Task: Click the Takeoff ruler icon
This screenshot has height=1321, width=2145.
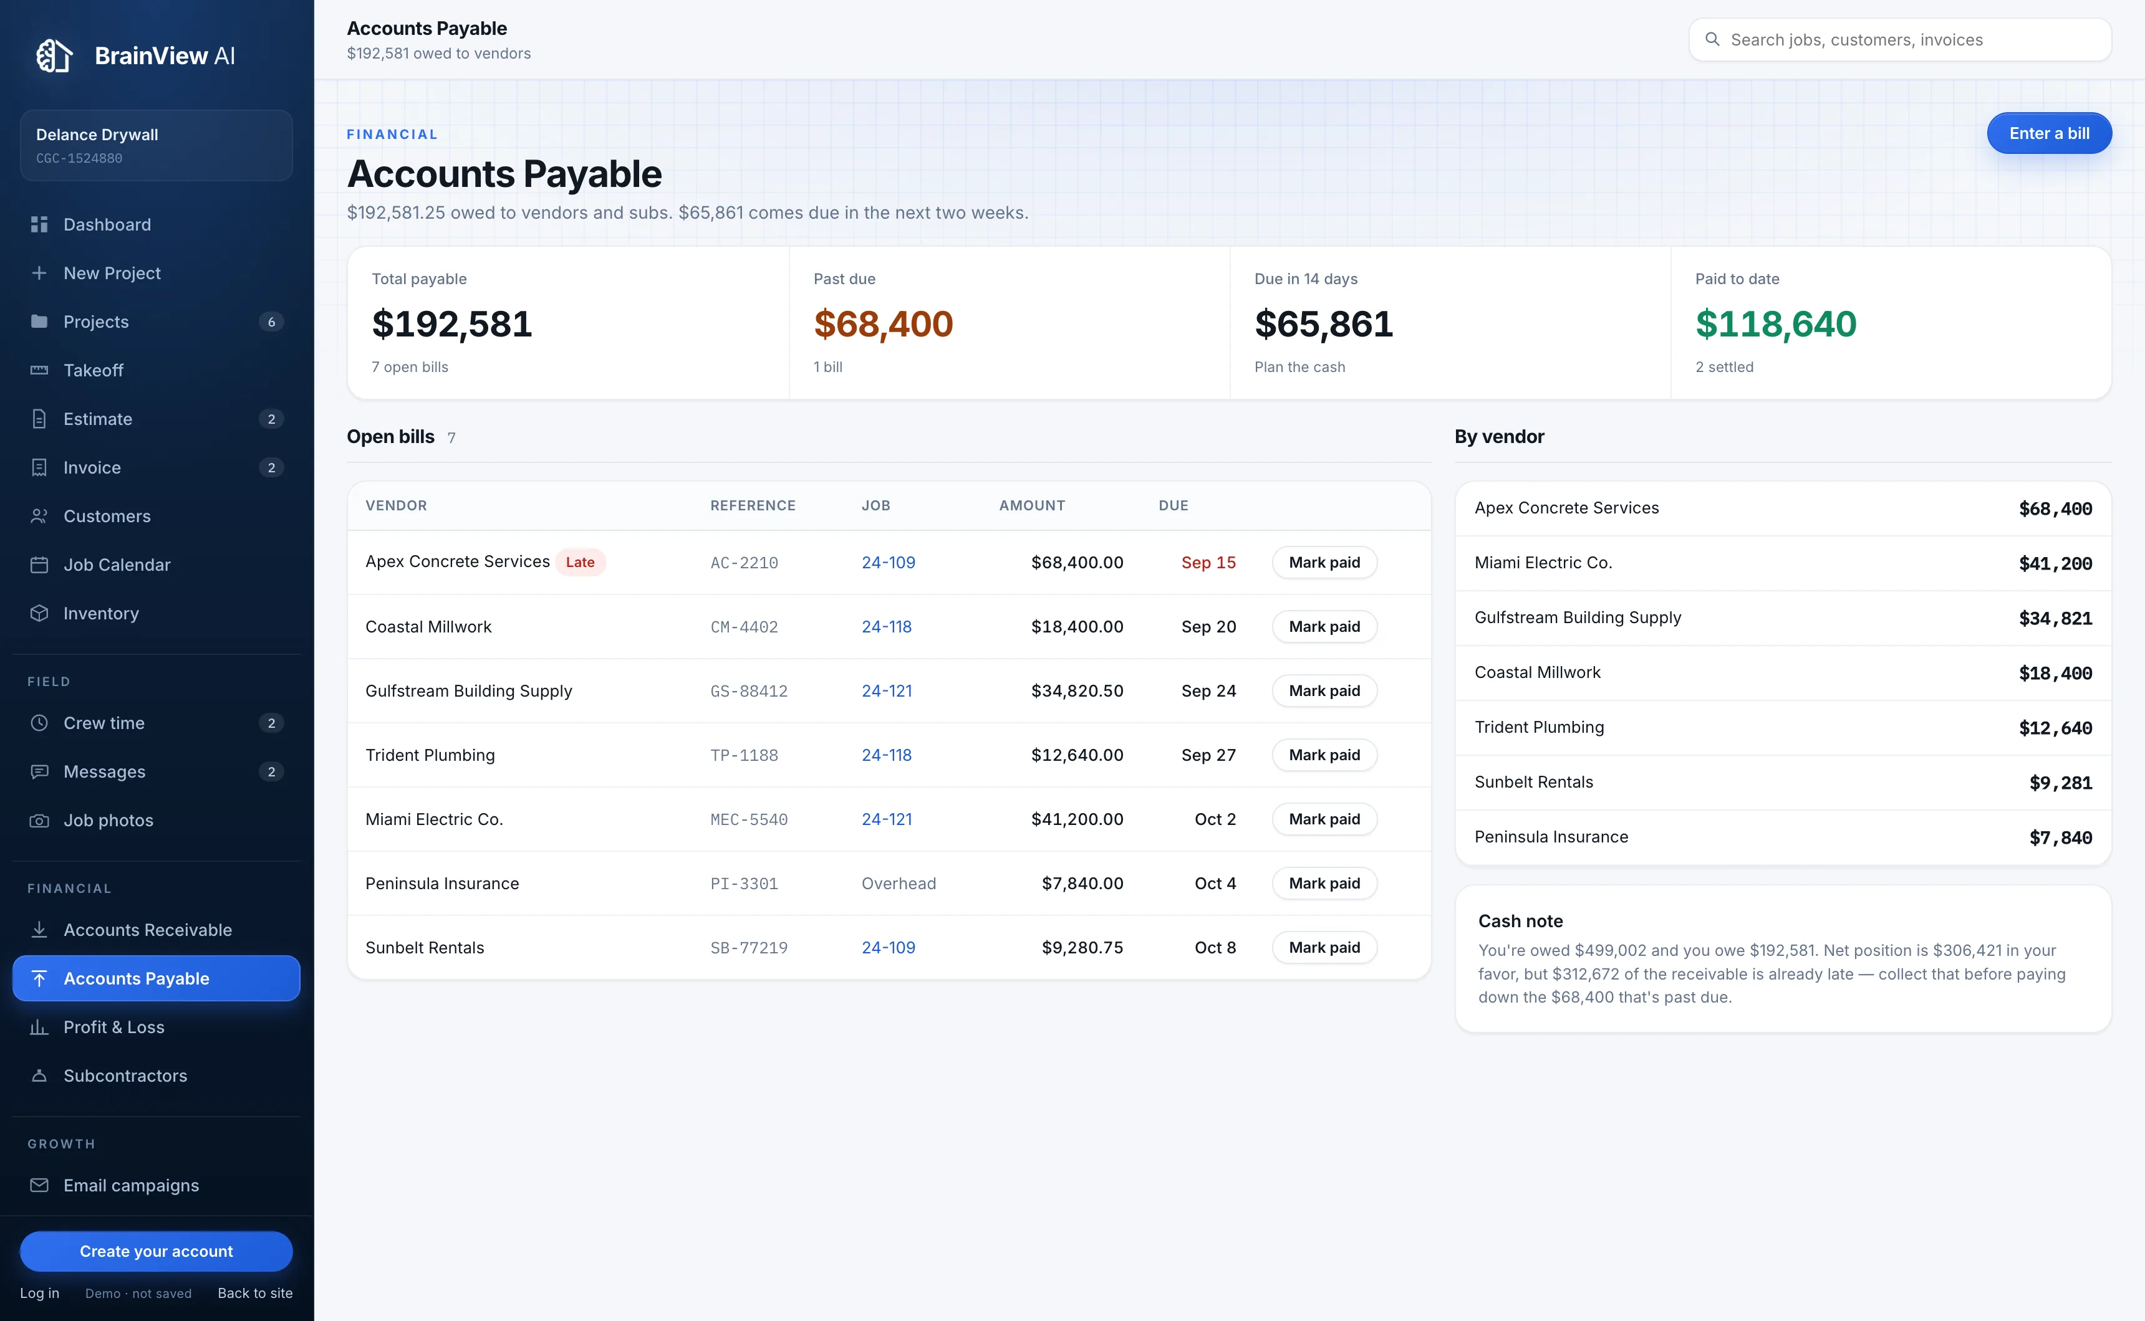Action: click(39, 370)
